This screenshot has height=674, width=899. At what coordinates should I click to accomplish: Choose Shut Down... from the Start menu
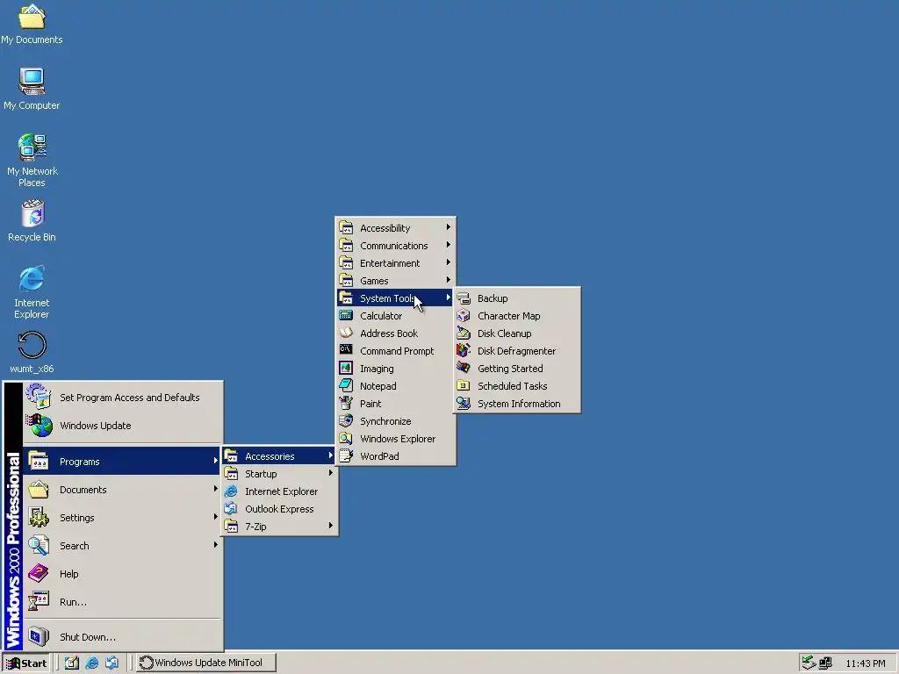[122, 637]
